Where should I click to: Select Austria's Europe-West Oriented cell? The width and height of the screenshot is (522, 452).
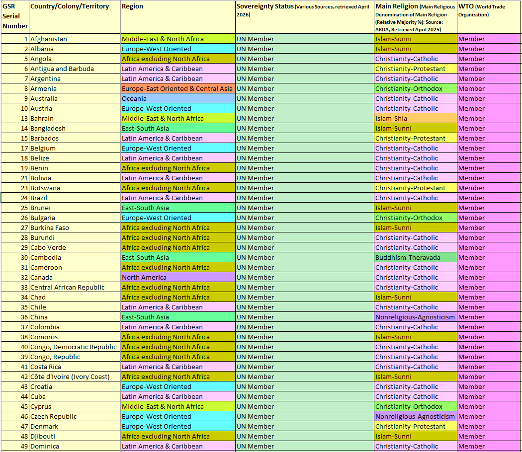tap(178, 108)
